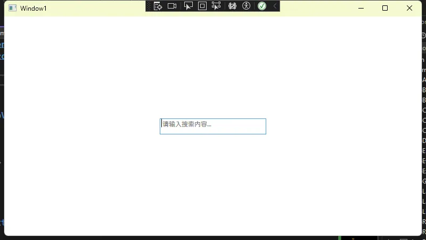Select the list item starting with G at right edge
Viewport: 426px width, 240px height.
click(x=424, y=181)
